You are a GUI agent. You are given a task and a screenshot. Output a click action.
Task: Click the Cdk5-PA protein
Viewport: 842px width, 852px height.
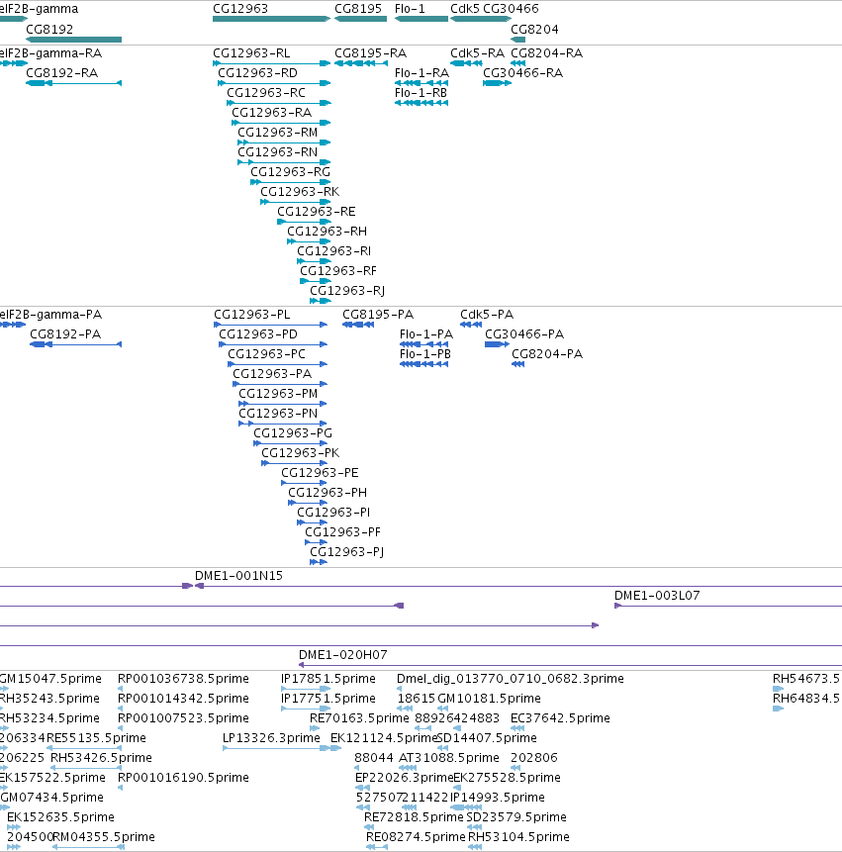point(471,325)
